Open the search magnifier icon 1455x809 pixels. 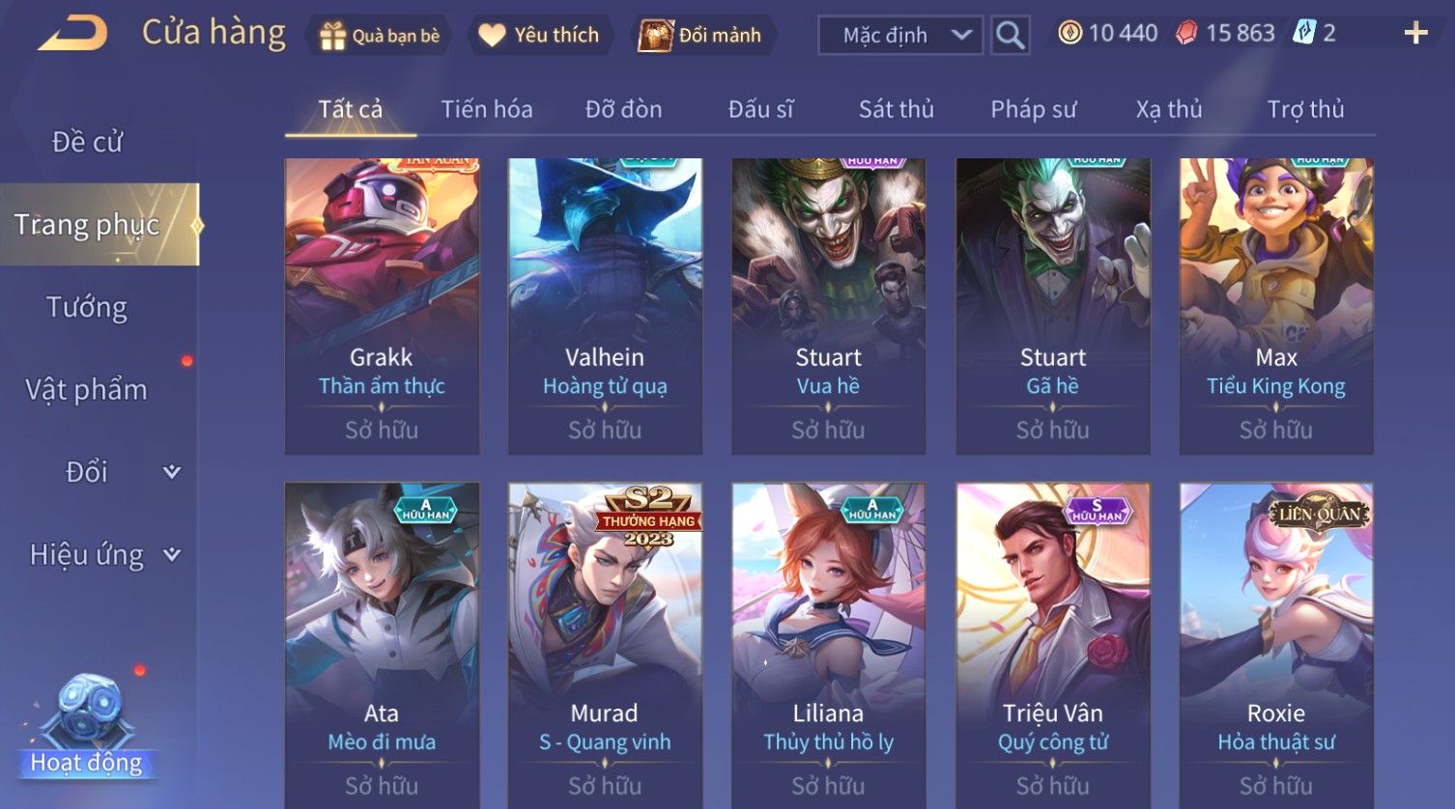click(x=1010, y=36)
